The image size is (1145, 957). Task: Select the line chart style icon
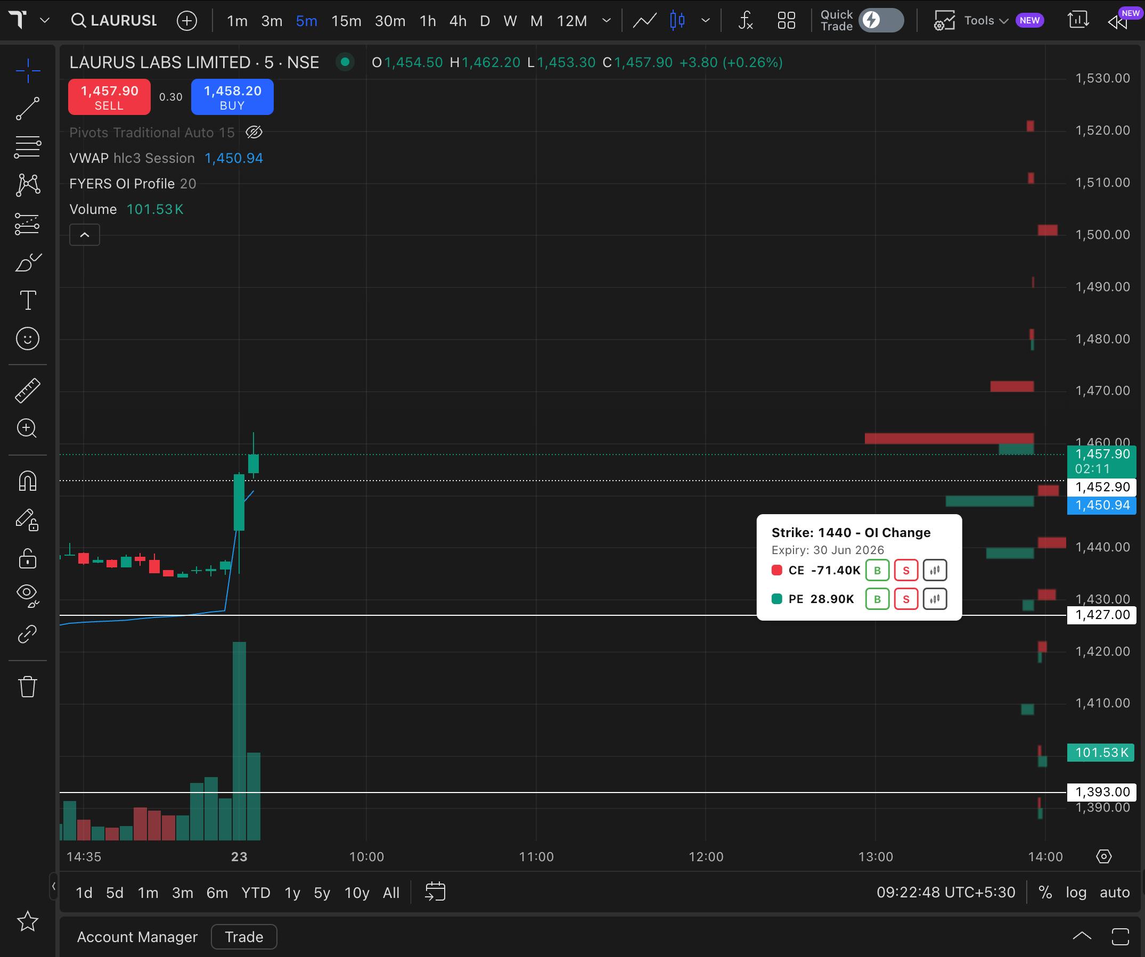pyautogui.click(x=644, y=21)
